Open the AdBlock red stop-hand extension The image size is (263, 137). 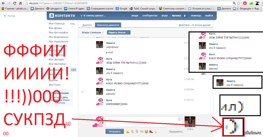click(245, 3)
